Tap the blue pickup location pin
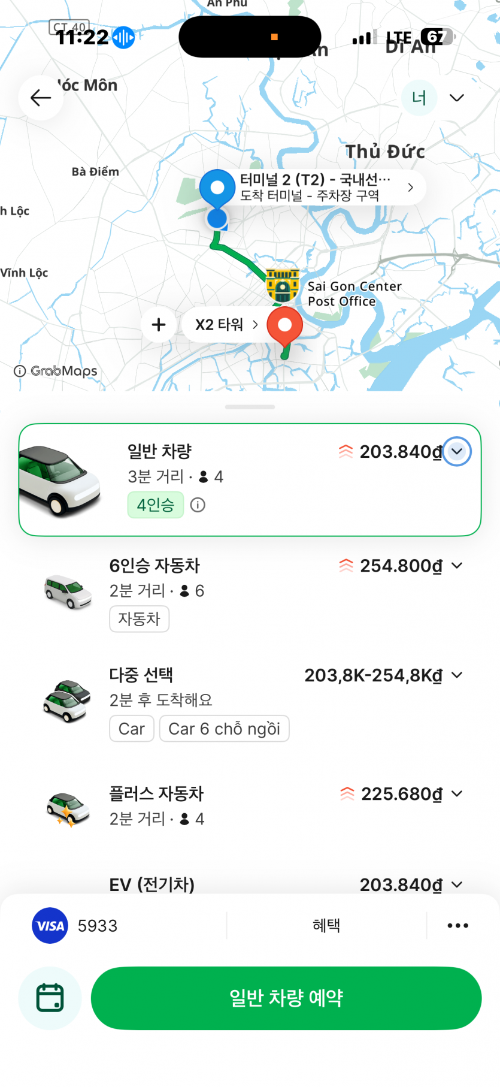 coord(217,189)
